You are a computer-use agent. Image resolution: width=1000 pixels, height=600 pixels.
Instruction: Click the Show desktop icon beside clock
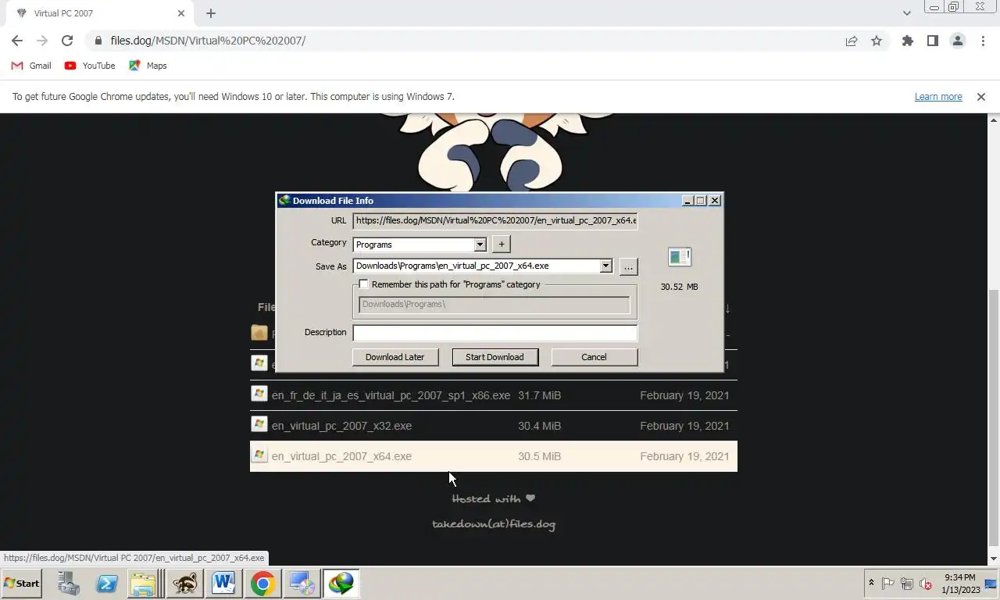(991, 584)
